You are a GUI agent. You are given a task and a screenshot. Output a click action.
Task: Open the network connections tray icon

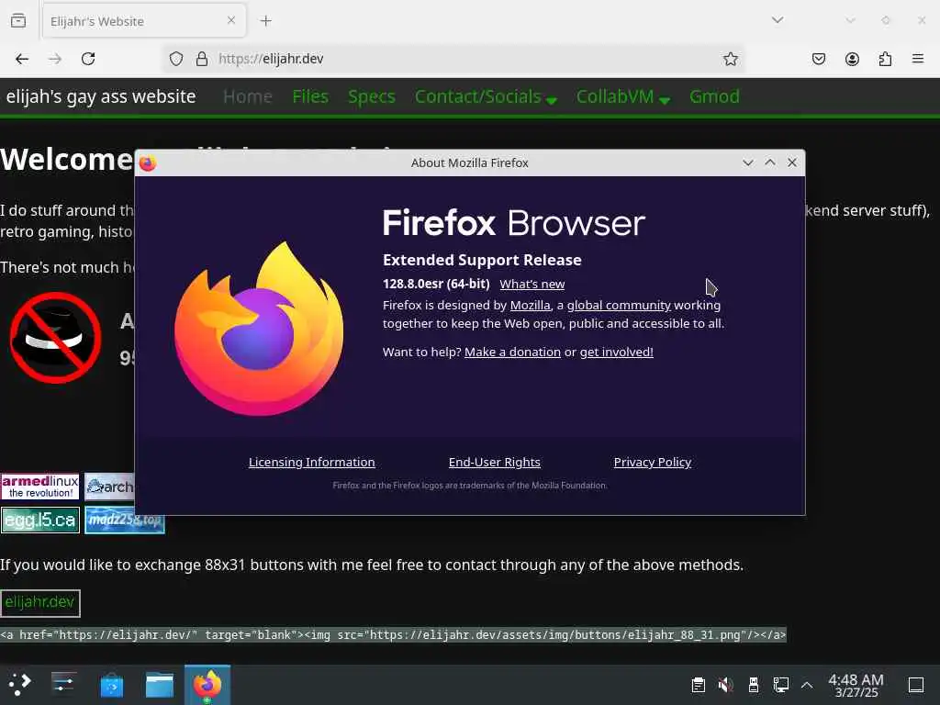[780, 685]
